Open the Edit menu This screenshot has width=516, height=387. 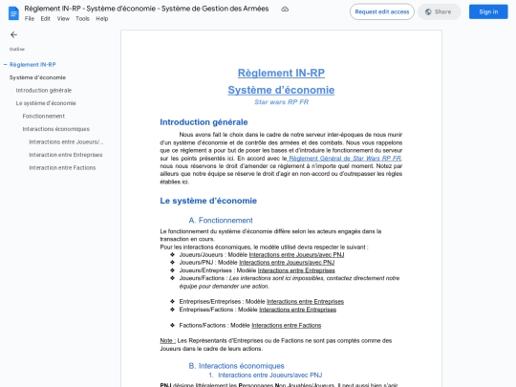[x=46, y=19]
